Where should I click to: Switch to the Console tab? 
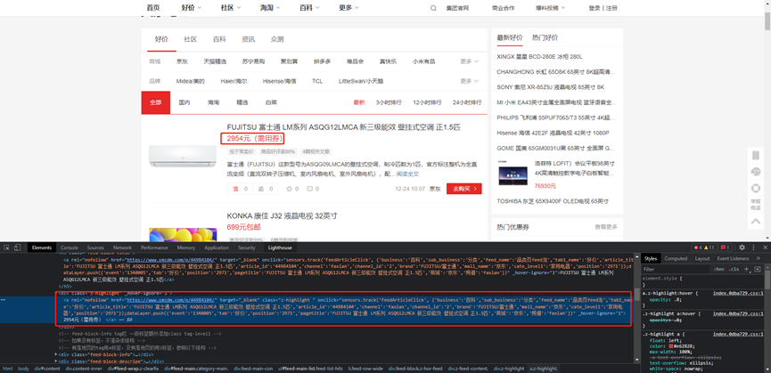[x=70, y=247]
